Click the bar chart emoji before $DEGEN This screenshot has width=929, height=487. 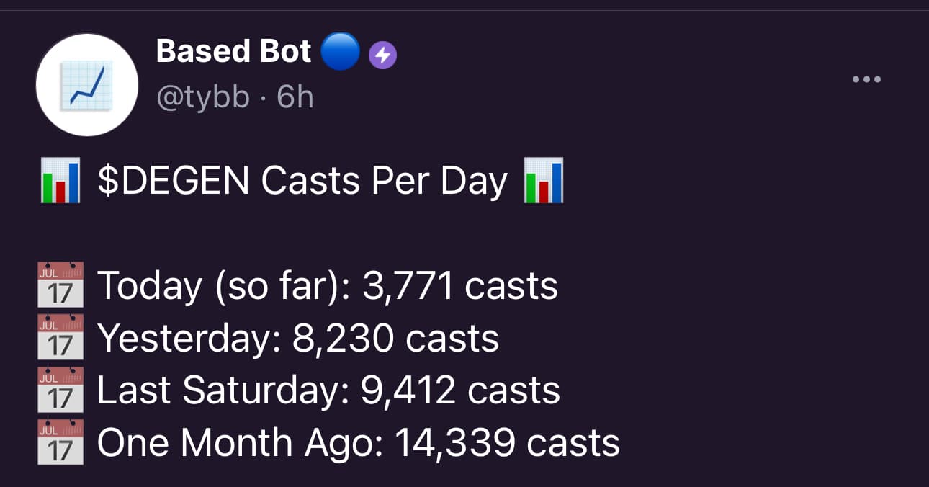click(x=60, y=182)
